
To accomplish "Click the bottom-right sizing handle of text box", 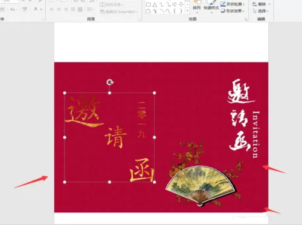I will (155, 182).
